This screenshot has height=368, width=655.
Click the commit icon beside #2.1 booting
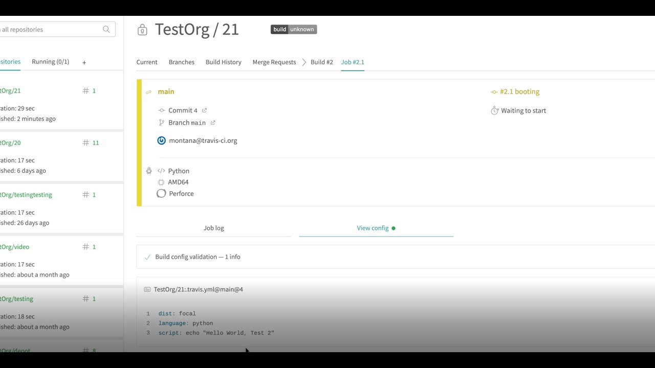coord(494,92)
